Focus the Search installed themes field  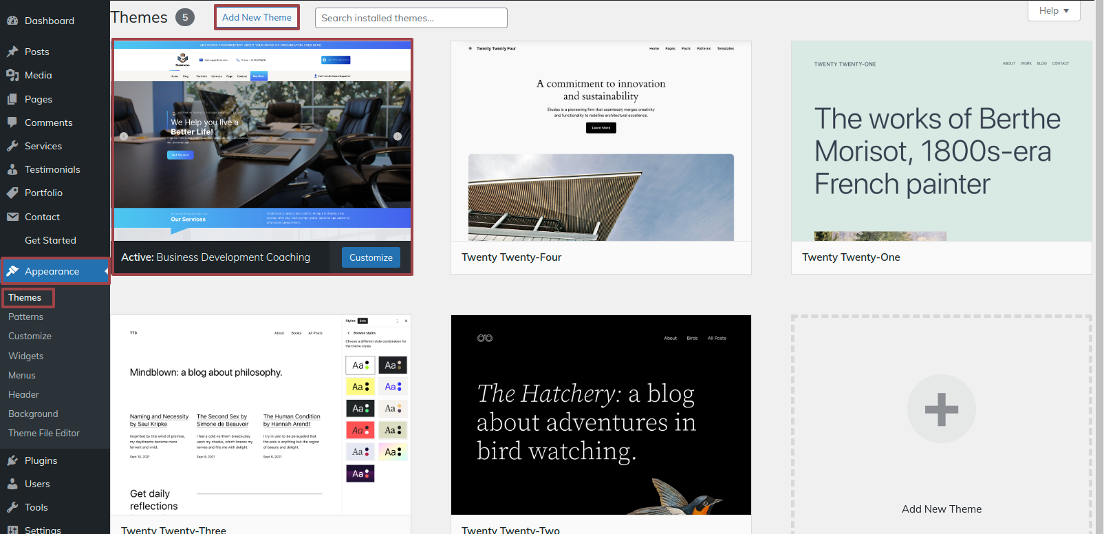click(x=411, y=18)
